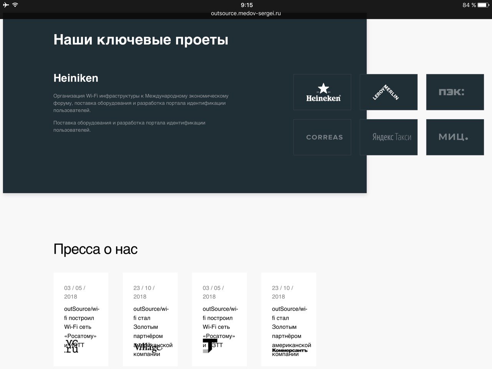The width and height of the screenshot is (492, 369).
Task: Click the date 03 / 05 / 2018 on the vc.ru card
Action: tap(75, 292)
